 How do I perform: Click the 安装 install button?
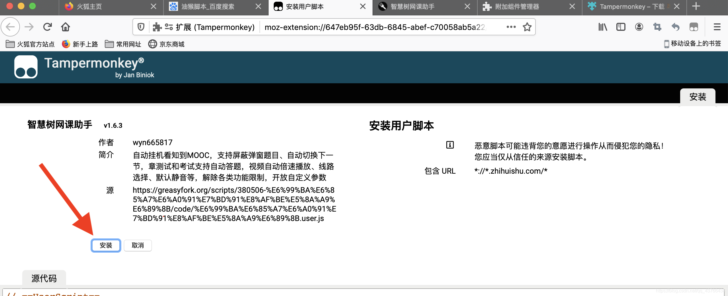106,246
